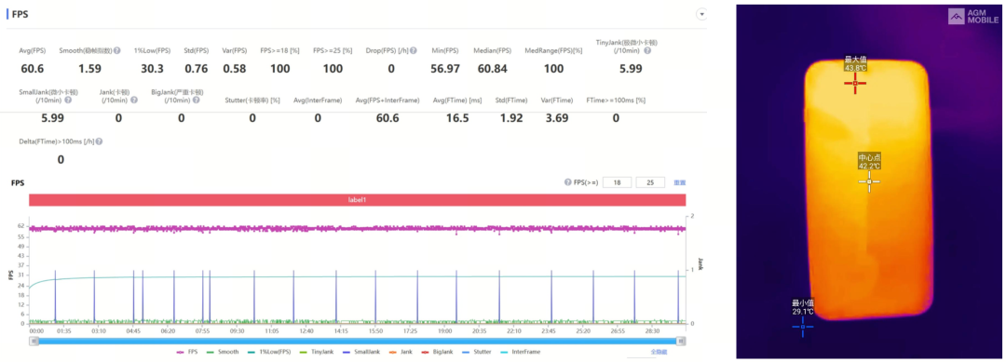Click the FPS threshold field showing 25
1006x362 pixels.
(650, 182)
